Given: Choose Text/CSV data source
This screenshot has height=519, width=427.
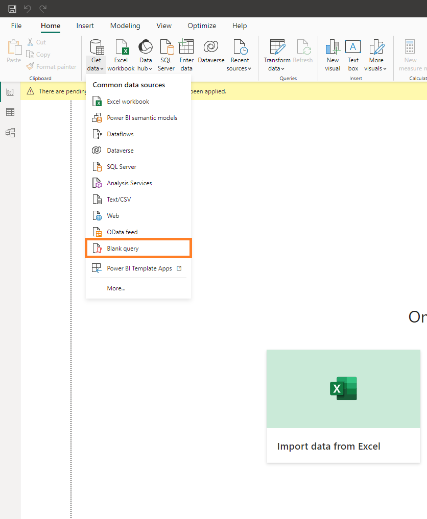Looking at the screenshot, I should coord(138,199).
